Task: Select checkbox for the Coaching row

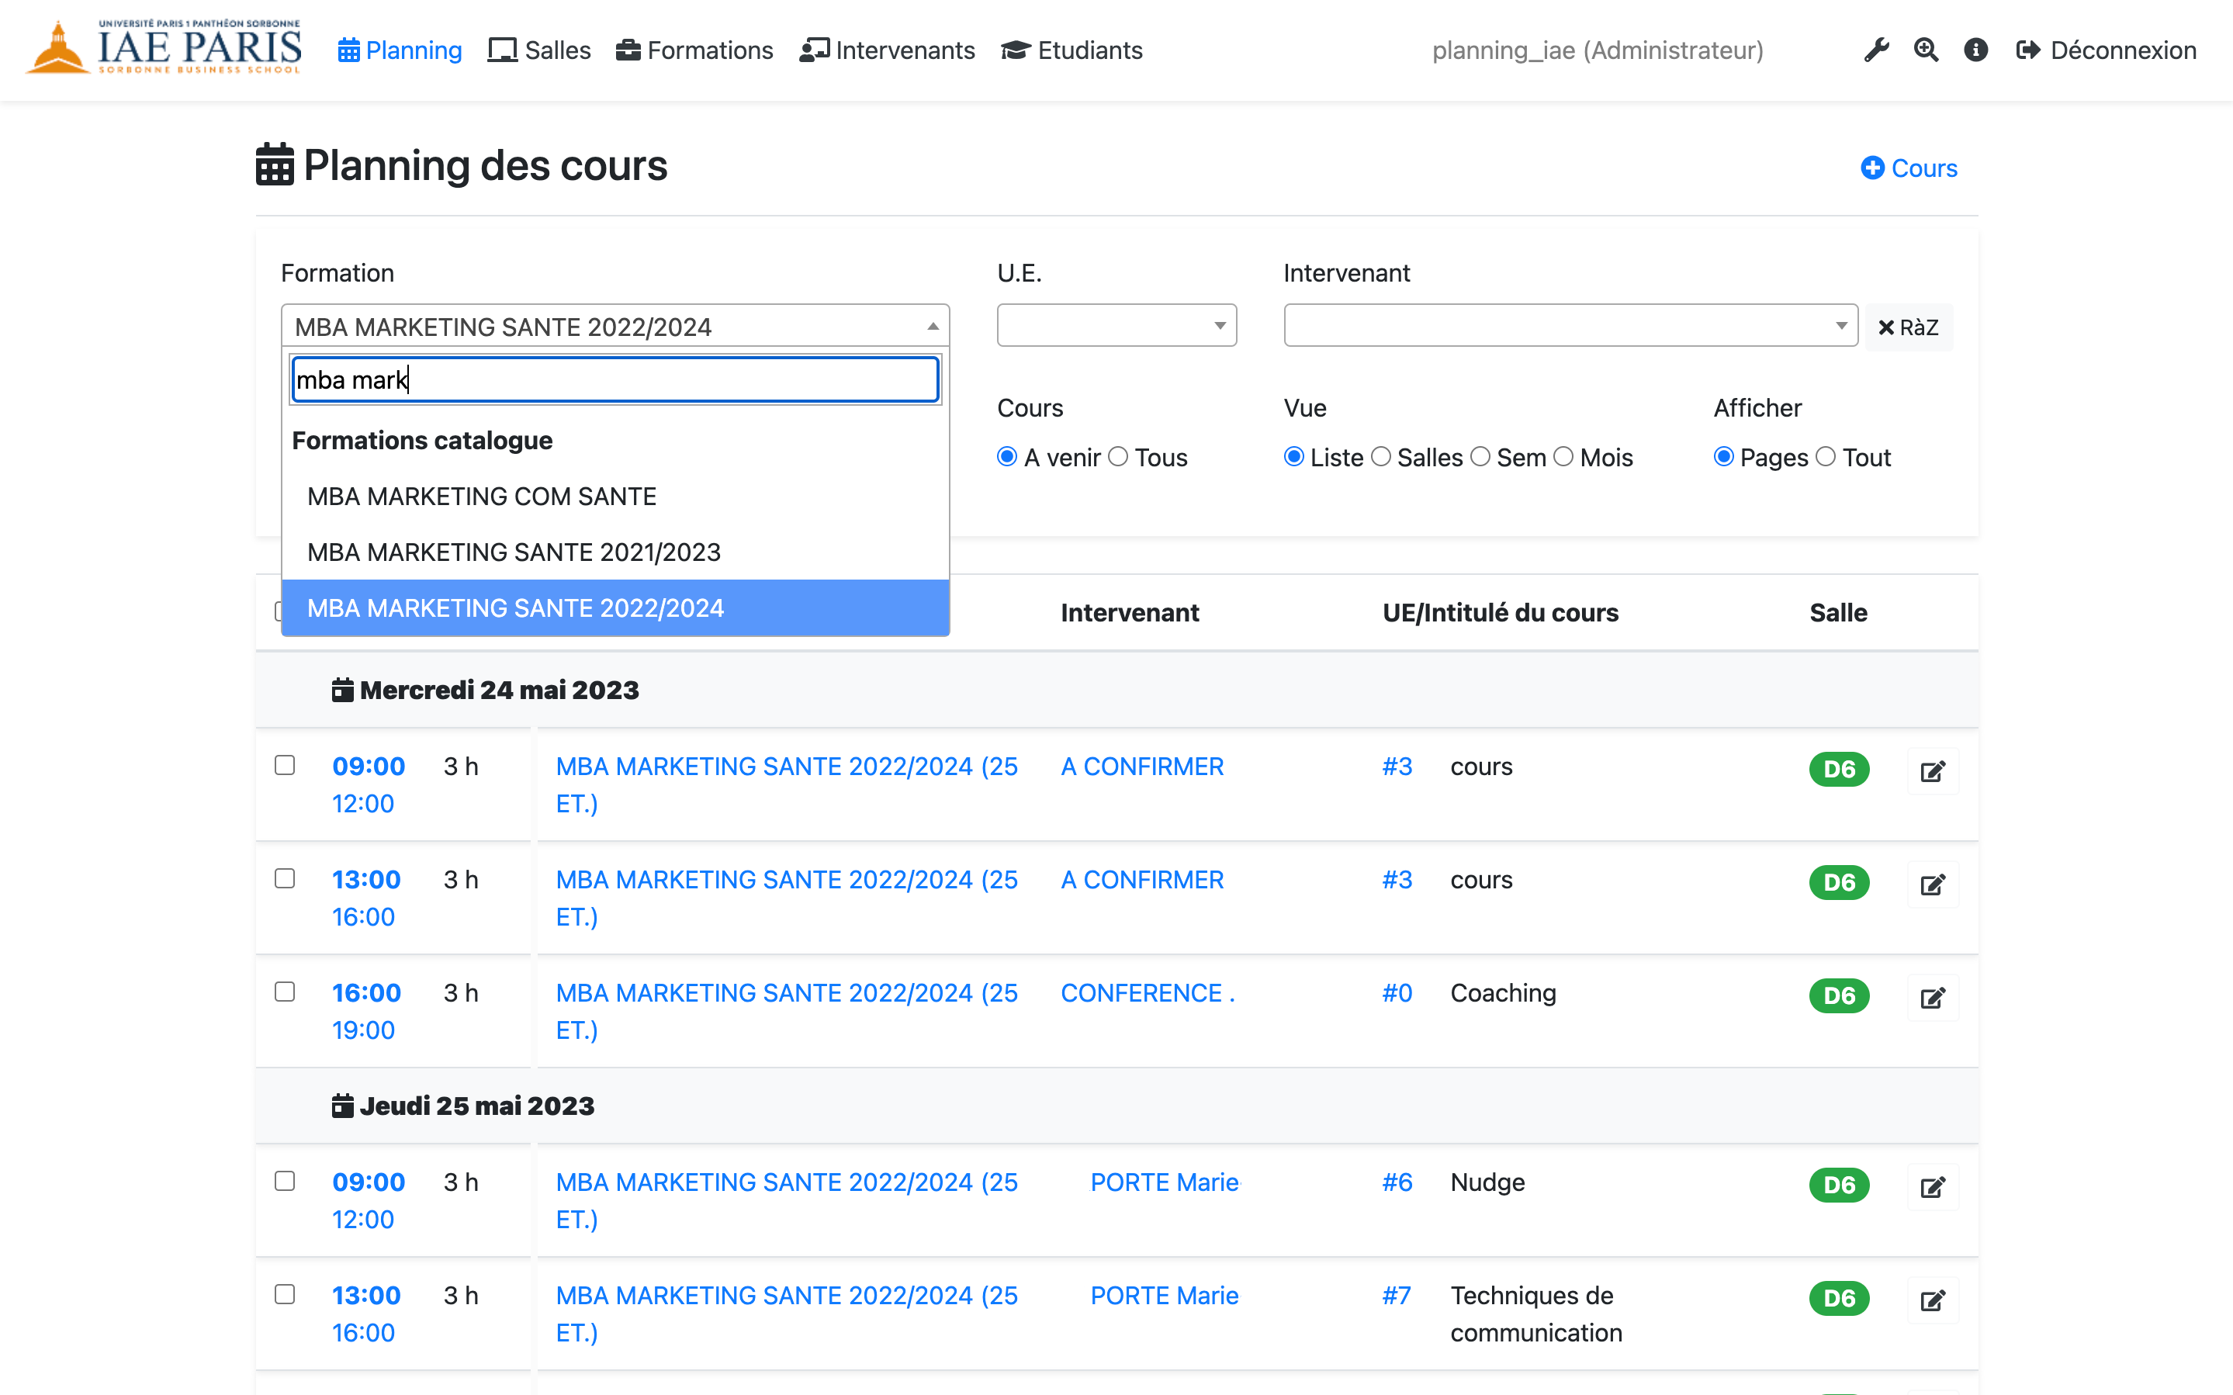Action: (285, 992)
